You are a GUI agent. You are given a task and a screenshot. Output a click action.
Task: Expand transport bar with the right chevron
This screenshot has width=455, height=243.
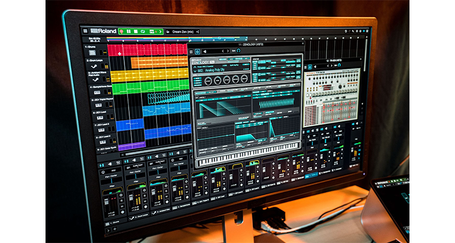160,32
